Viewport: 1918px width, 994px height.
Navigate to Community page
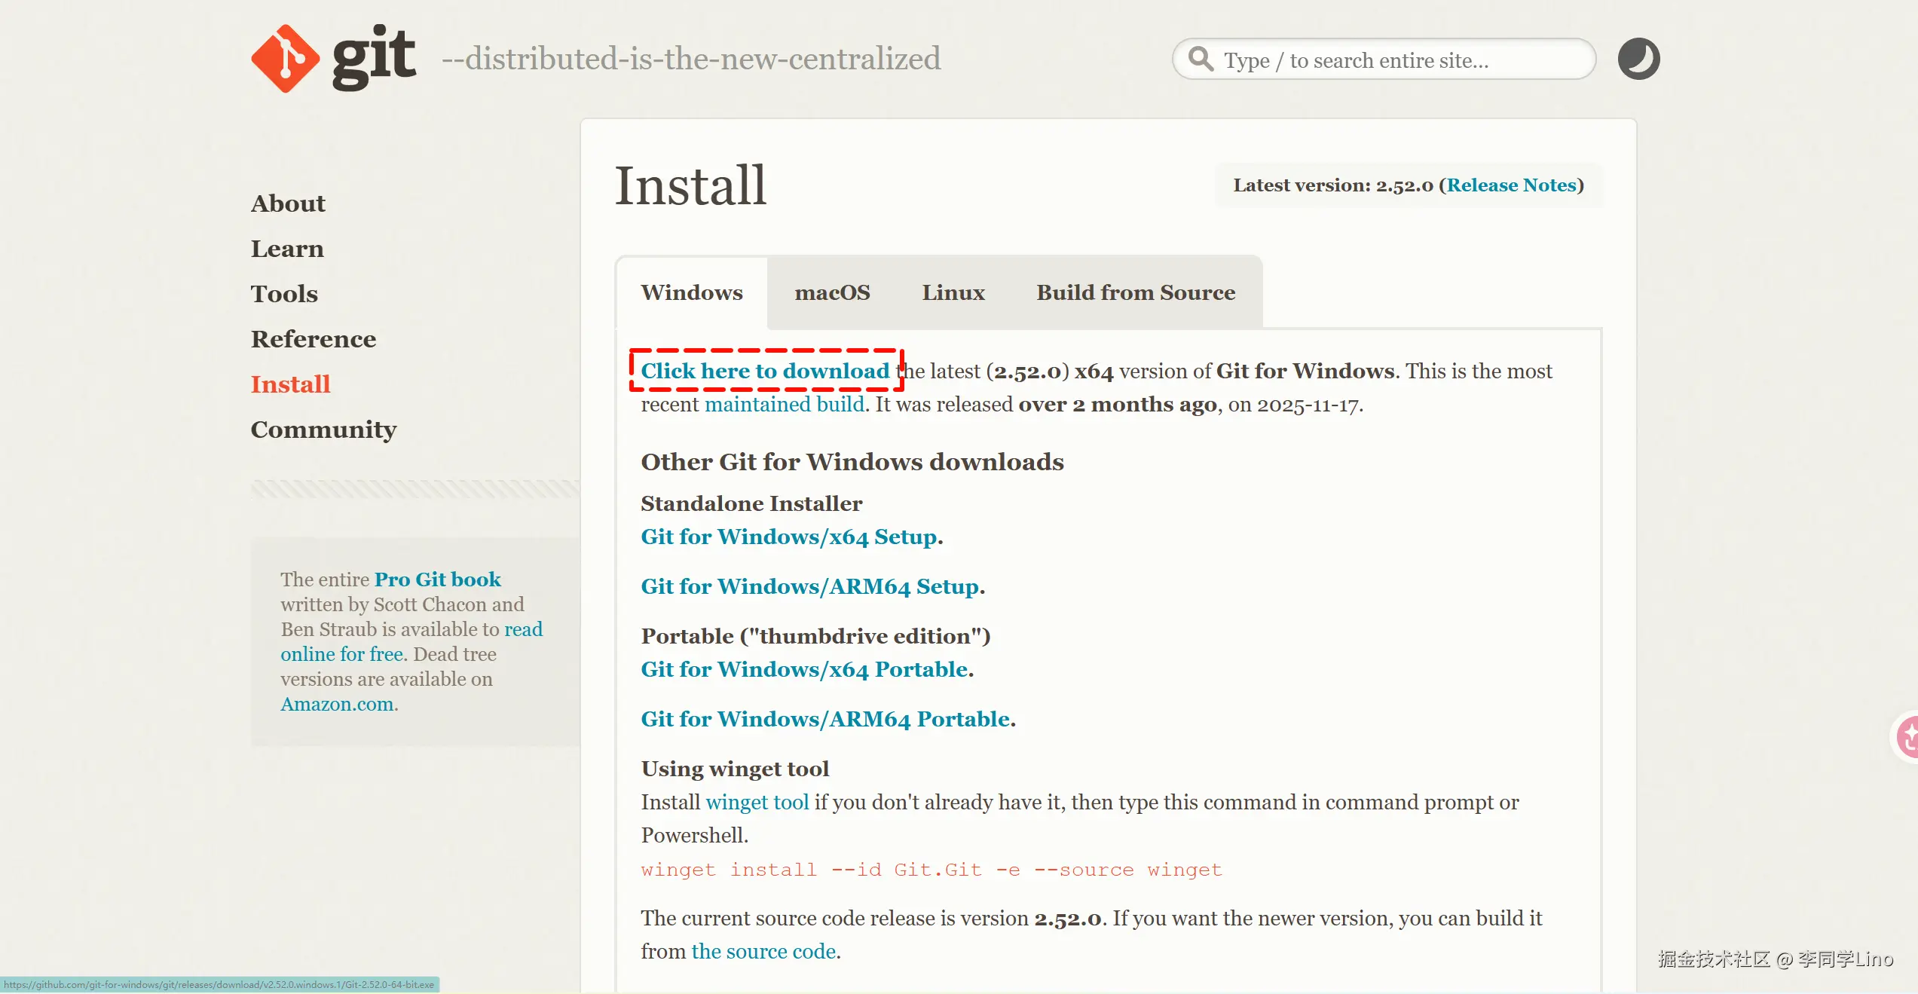(x=323, y=430)
